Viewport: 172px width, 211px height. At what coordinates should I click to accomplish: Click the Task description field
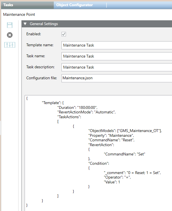click(116, 67)
